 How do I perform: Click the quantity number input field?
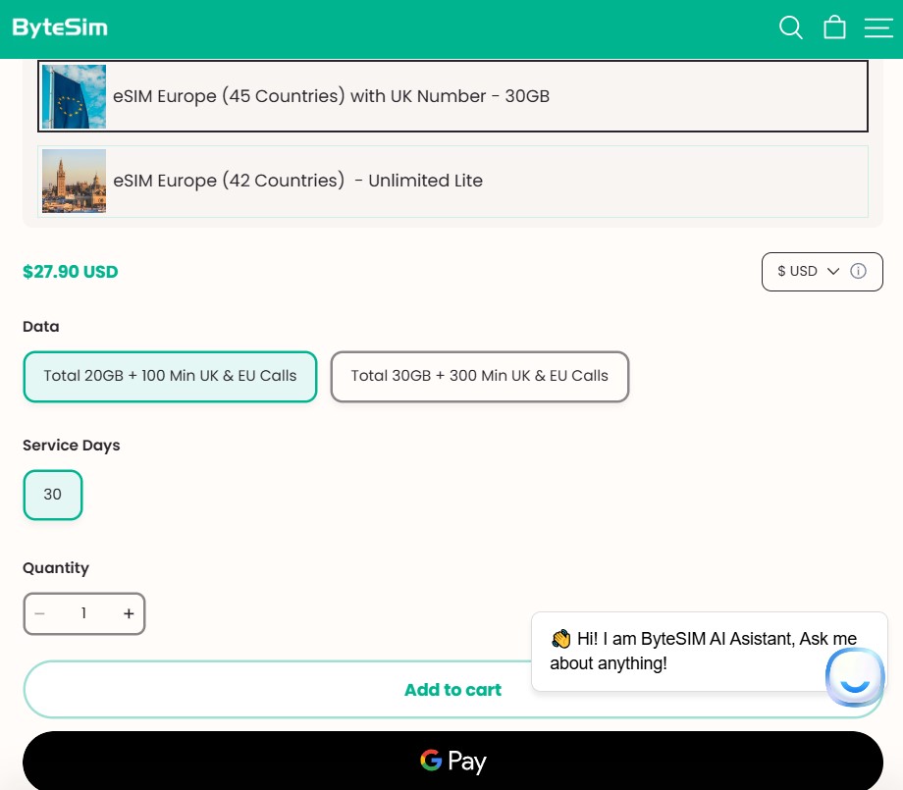[84, 613]
